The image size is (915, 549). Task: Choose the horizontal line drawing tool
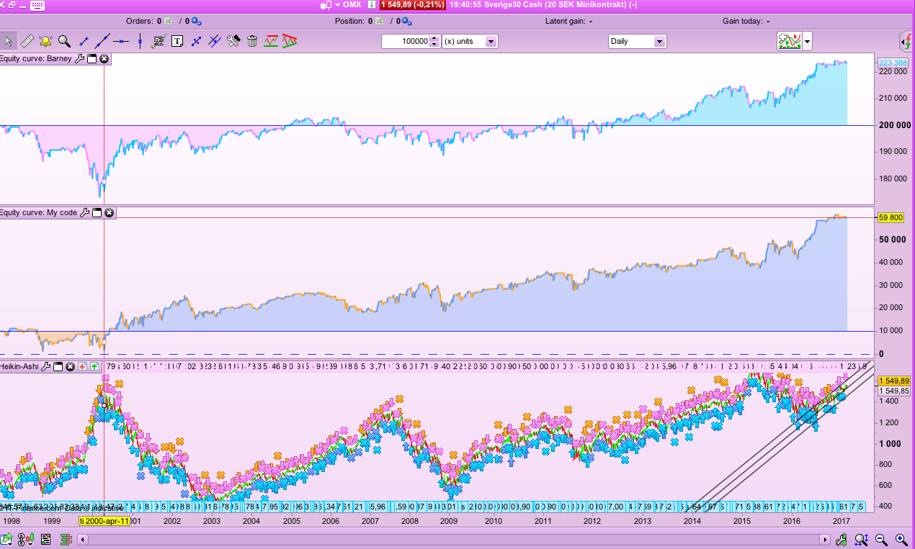[120, 41]
